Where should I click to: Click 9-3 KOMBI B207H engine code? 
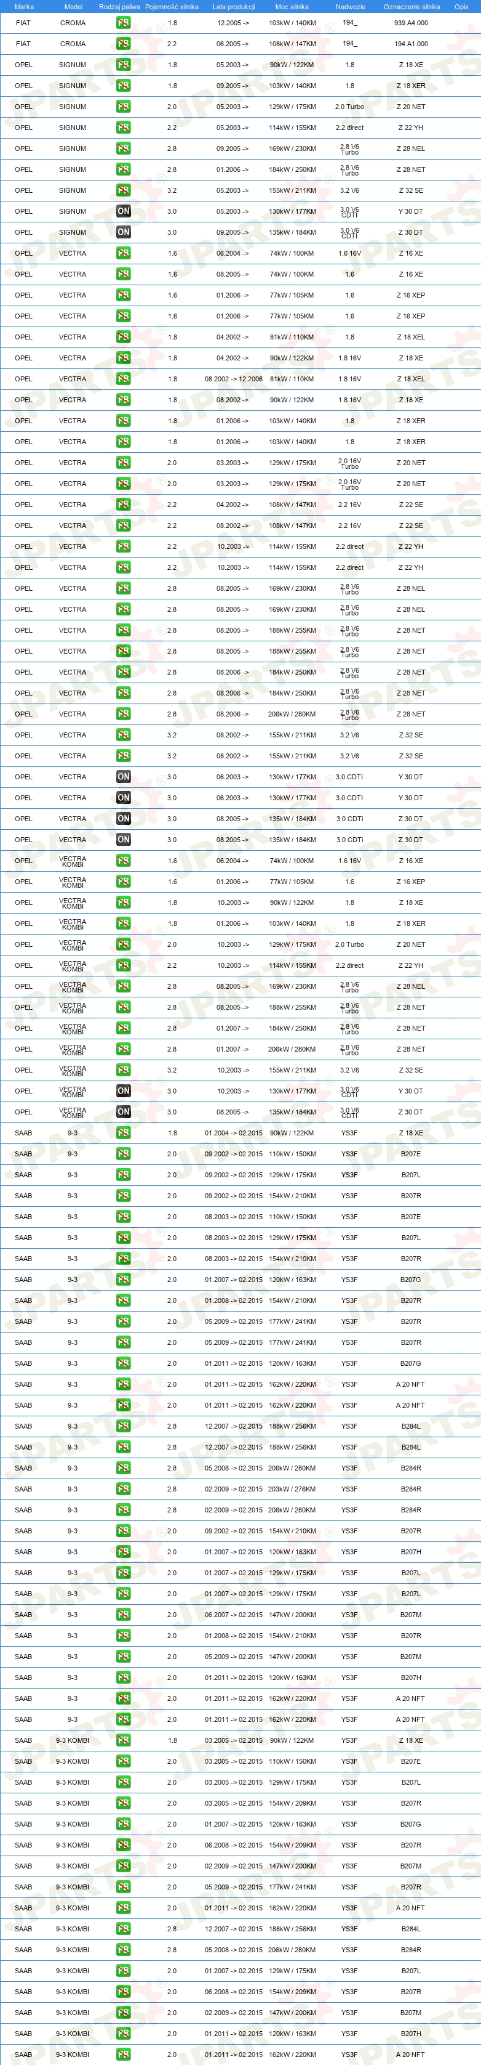411,2033
